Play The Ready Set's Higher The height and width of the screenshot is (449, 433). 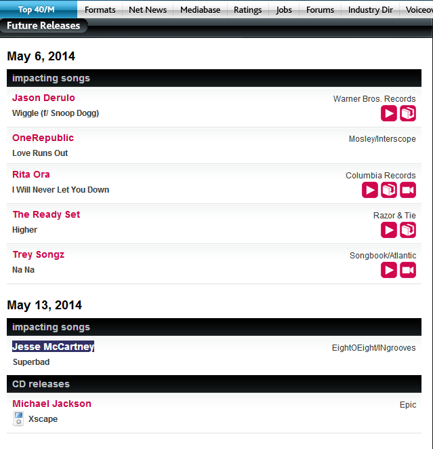pos(388,230)
